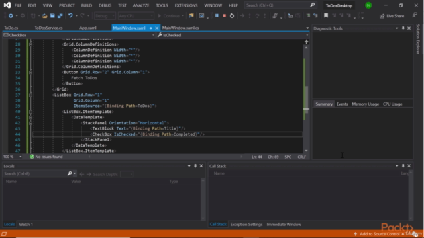This screenshot has width=424, height=238.
Task: Select the Events tab in Diagnostic Tools
Action: coord(342,104)
